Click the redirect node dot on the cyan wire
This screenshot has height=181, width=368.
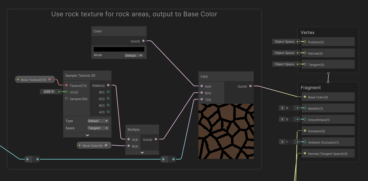coord(28,159)
